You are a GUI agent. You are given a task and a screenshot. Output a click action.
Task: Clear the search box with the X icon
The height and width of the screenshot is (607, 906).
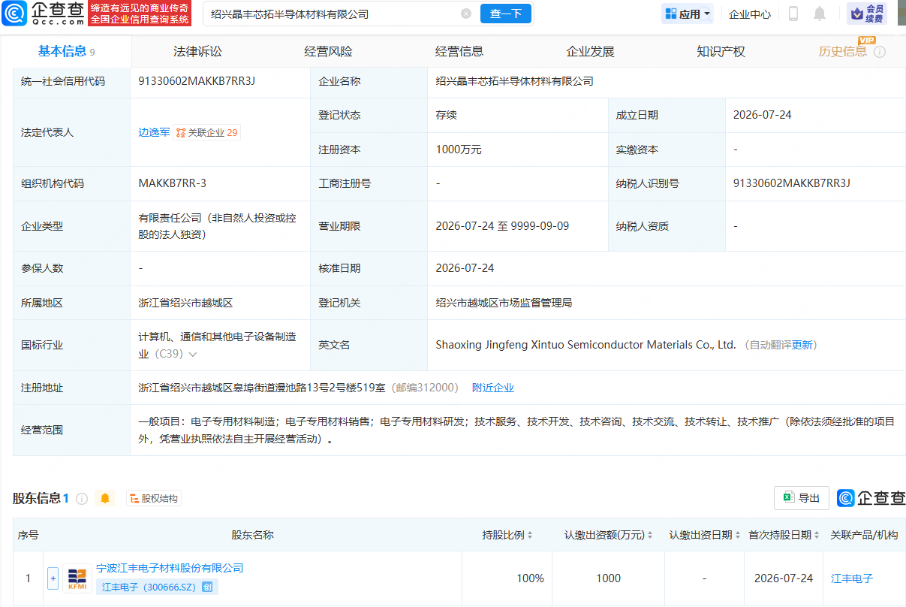tap(466, 14)
